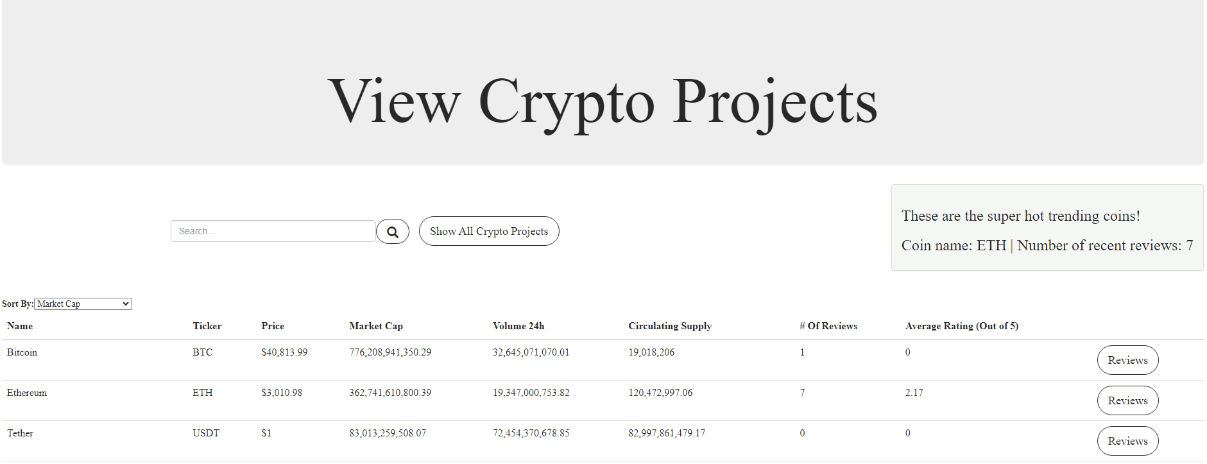The image size is (1207, 464).
Task: Open Reviews for Bitcoin
Action: point(1127,360)
